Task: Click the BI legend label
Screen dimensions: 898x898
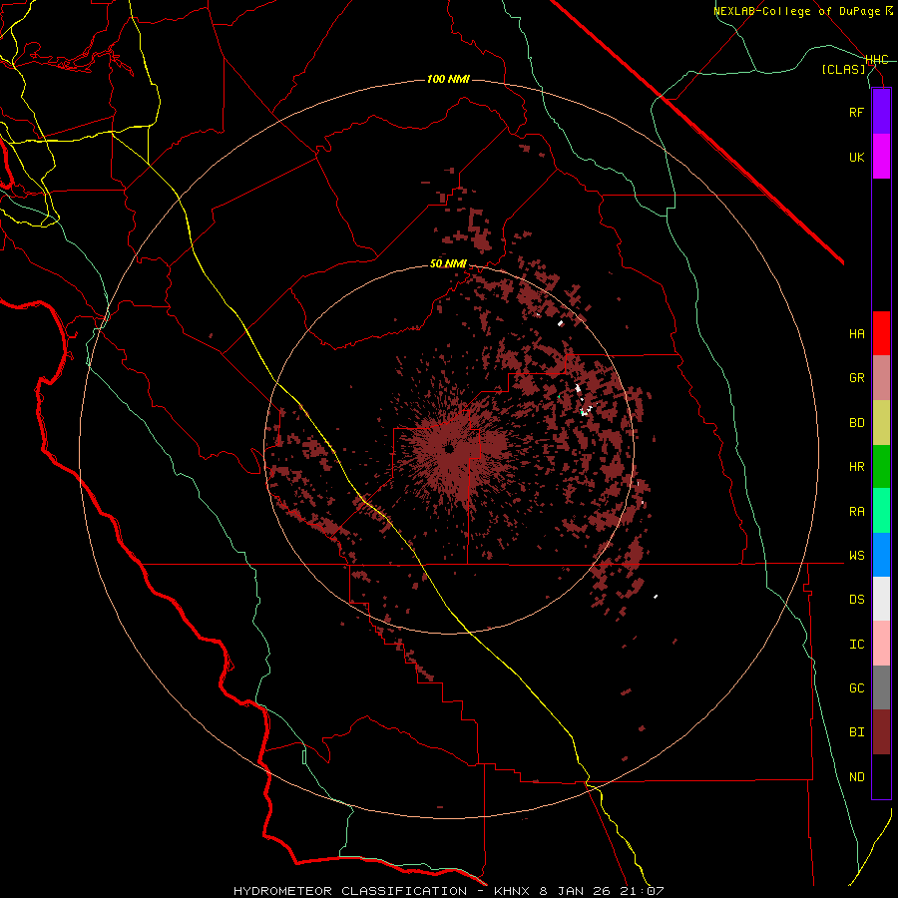Action: point(856,732)
